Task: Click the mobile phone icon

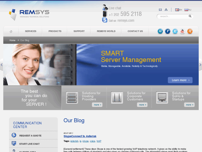Action: pos(105,14)
